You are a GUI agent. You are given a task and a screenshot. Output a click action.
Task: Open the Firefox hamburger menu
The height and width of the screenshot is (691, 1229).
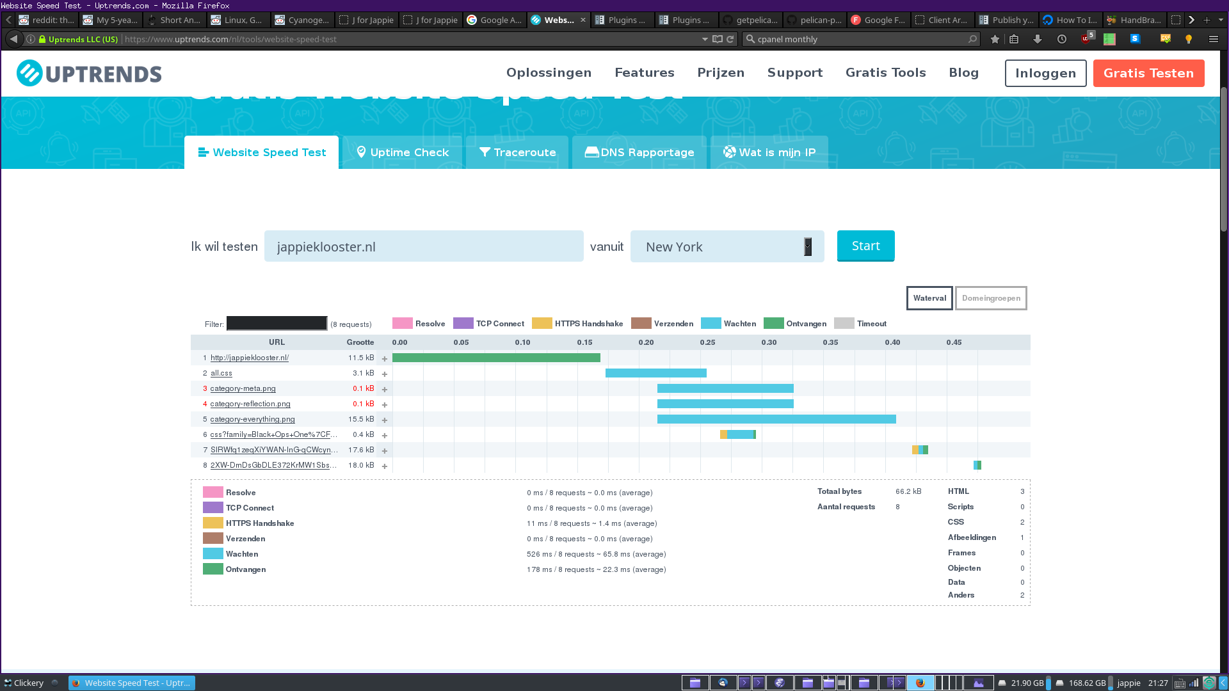pos(1213,39)
